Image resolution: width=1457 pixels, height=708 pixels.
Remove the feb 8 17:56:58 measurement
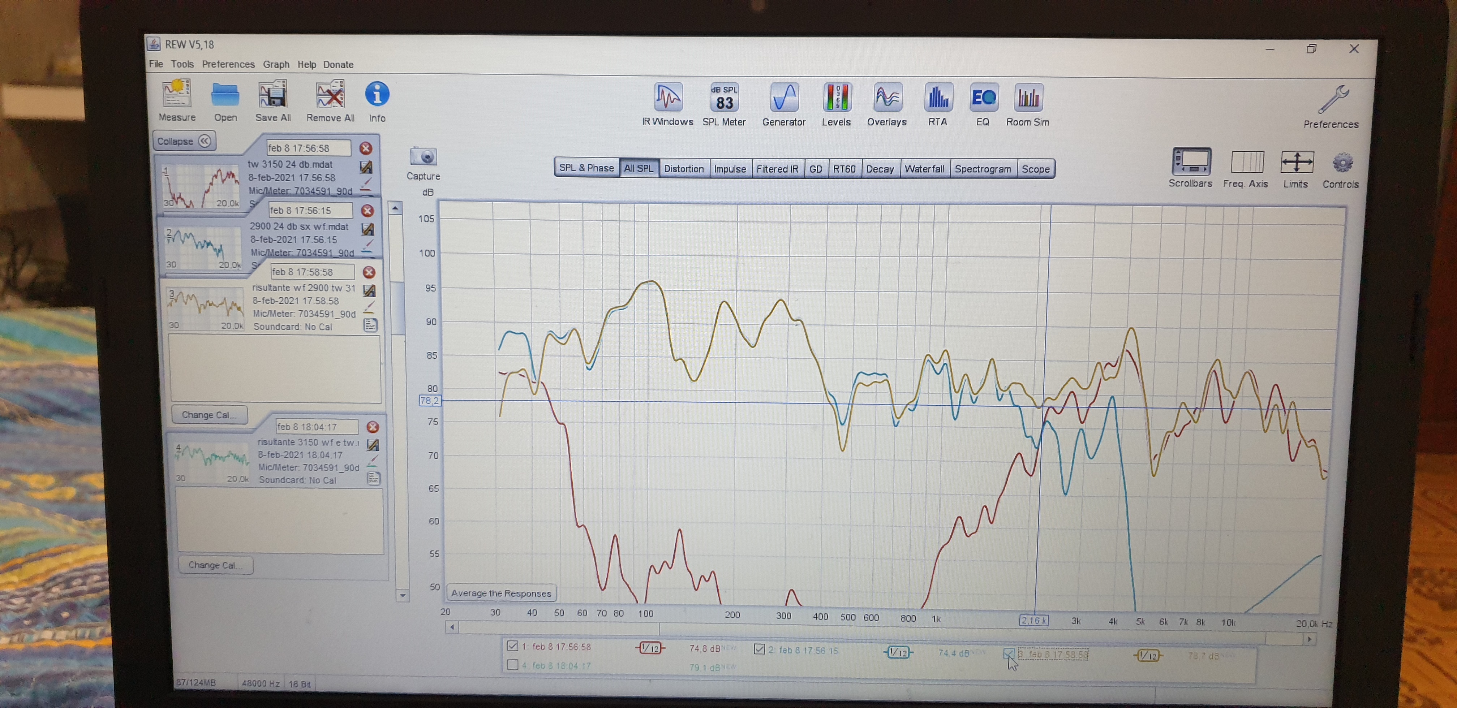point(366,148)
